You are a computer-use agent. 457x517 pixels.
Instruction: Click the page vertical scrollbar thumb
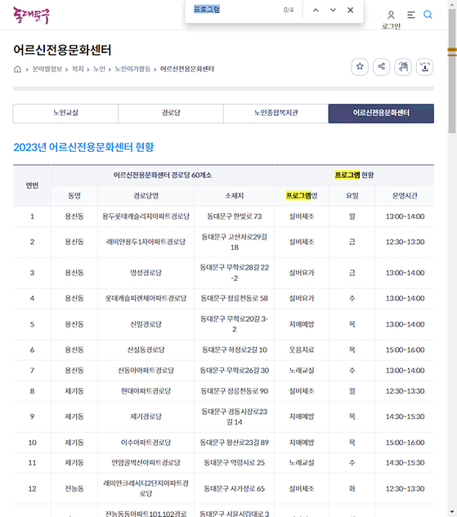pos(452,71)
